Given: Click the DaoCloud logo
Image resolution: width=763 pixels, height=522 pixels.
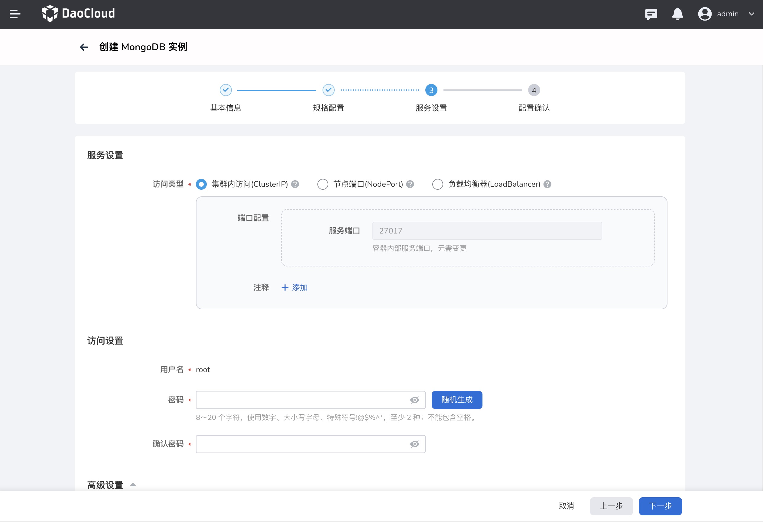Looking at the screenshot, I should pos(78,14).
